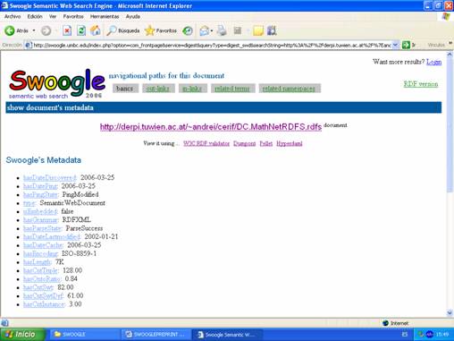This screenshot has width=454, height=341.
Task: Click the hasDateDiscovered property link
Action: pos(50,177)
